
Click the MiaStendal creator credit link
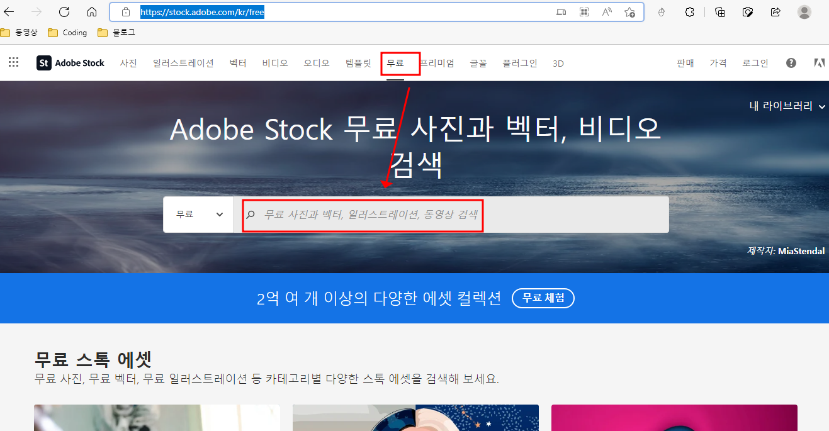click(x=801, y=251)
